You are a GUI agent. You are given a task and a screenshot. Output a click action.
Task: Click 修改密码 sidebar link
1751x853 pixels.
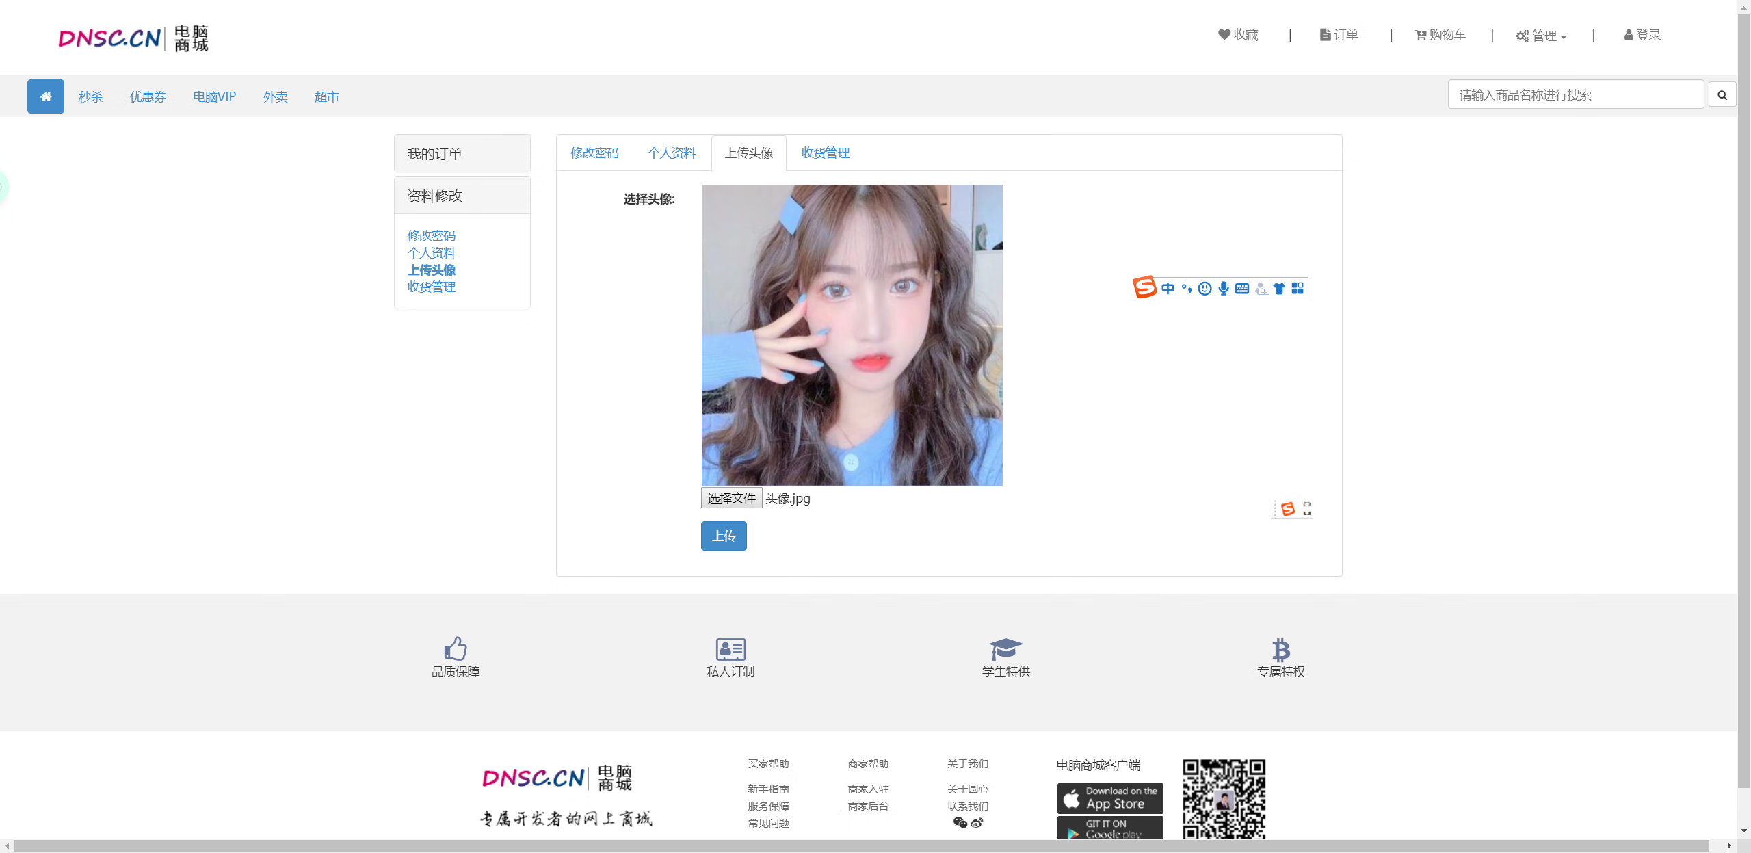432,235
